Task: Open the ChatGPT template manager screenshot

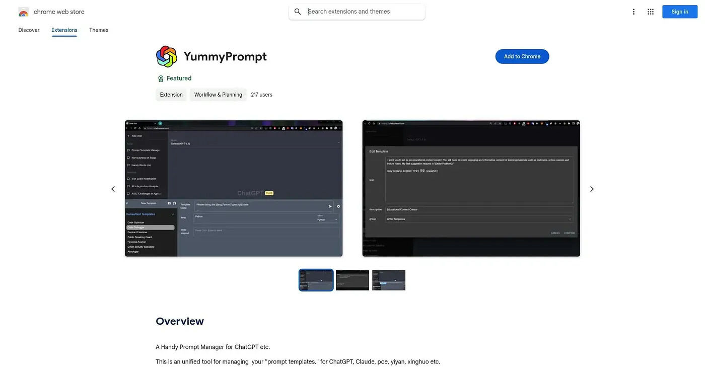Action: coord(234,188)
